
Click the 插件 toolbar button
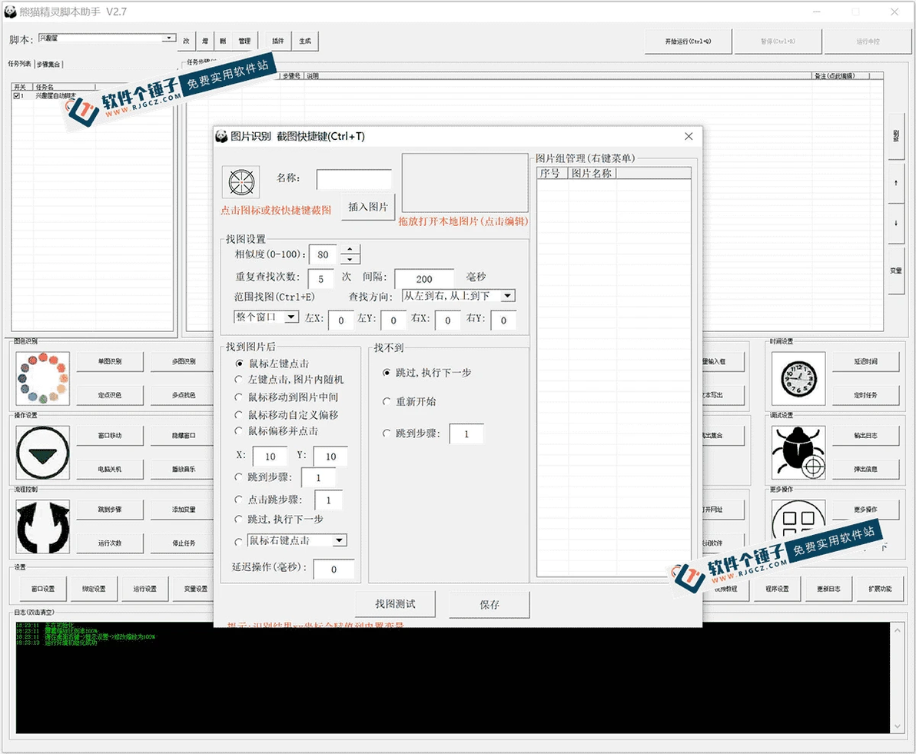click(x=278, y=41)
